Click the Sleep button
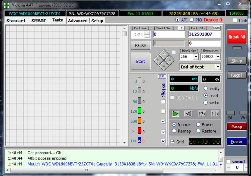 (237, 61)
